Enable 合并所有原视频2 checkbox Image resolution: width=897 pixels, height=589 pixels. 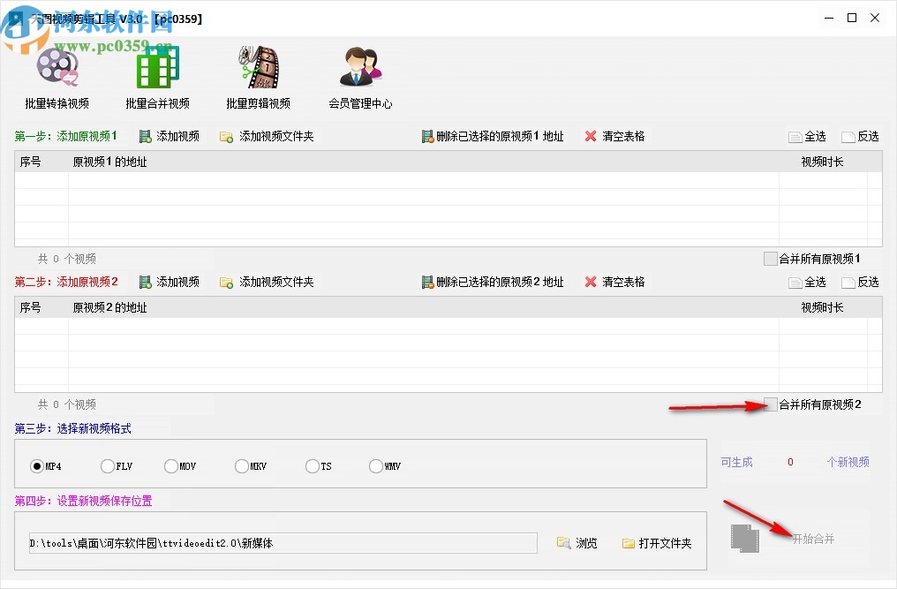pyautogui.click(x=771, y=404)
